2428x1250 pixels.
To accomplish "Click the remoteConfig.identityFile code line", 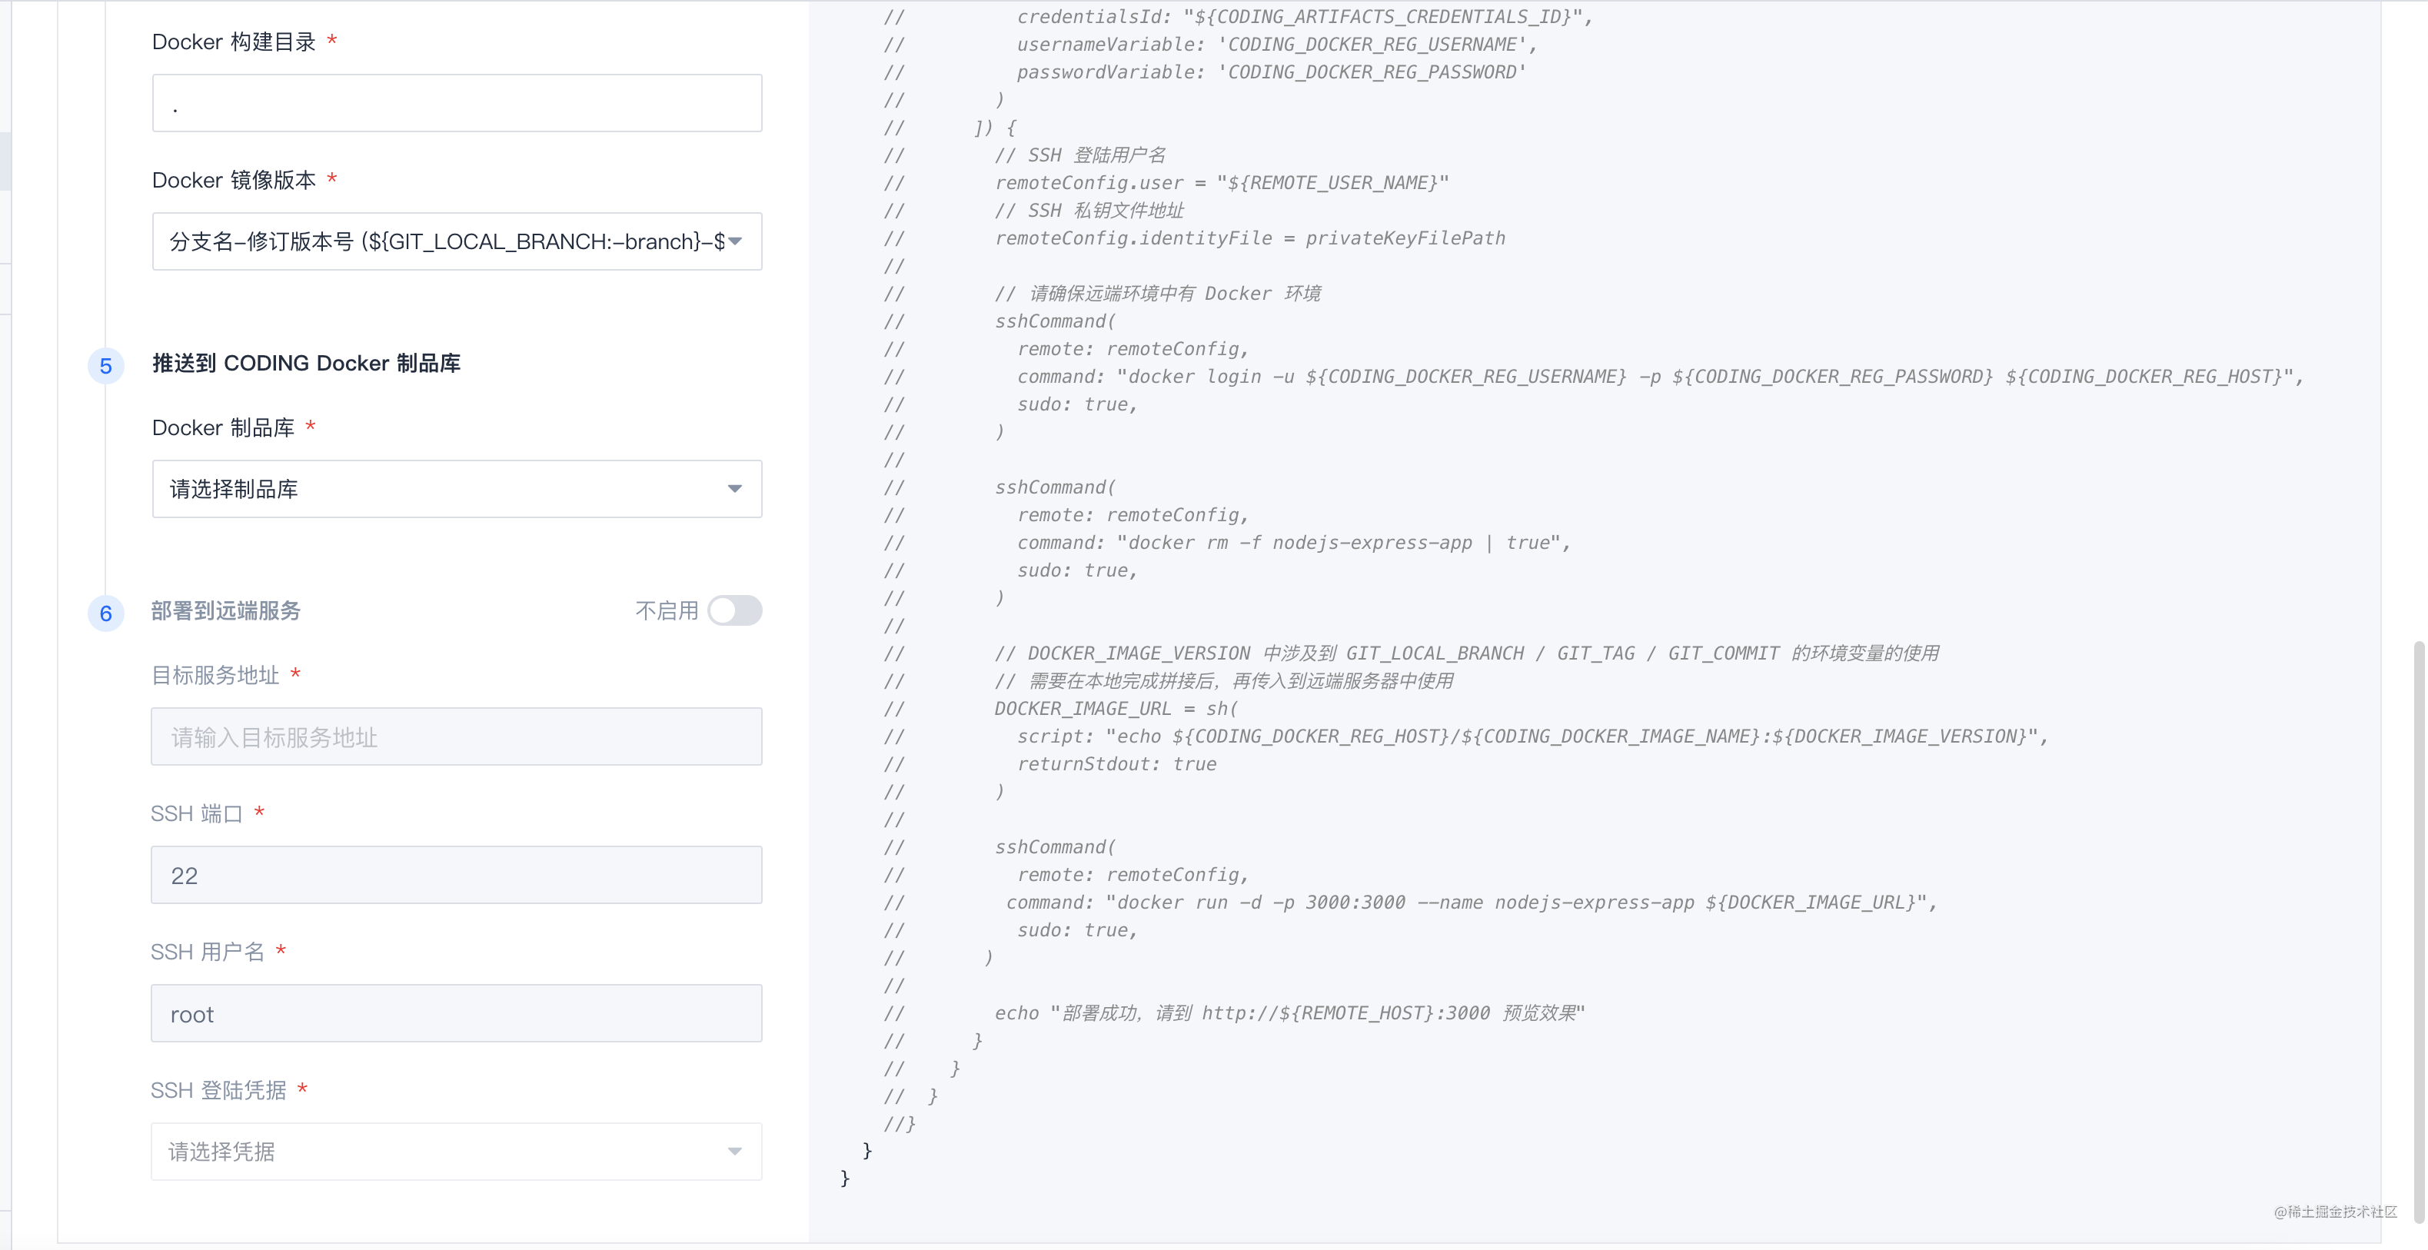I will point(1250,238).
